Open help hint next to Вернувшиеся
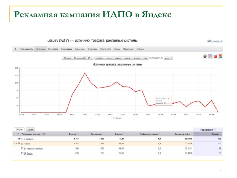Screen dimensions: 237x178 (x=215, y=130)
